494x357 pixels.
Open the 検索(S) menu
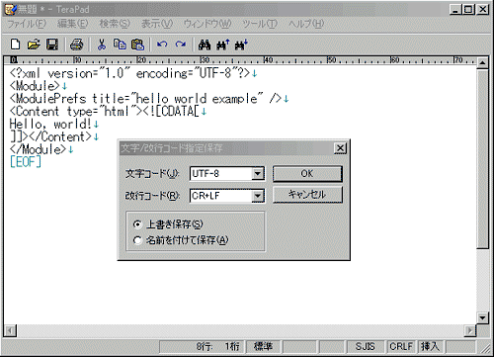click(115, 24)
